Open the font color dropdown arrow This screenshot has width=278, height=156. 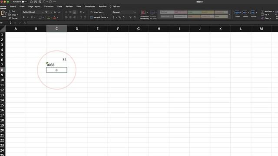[57, 17]
